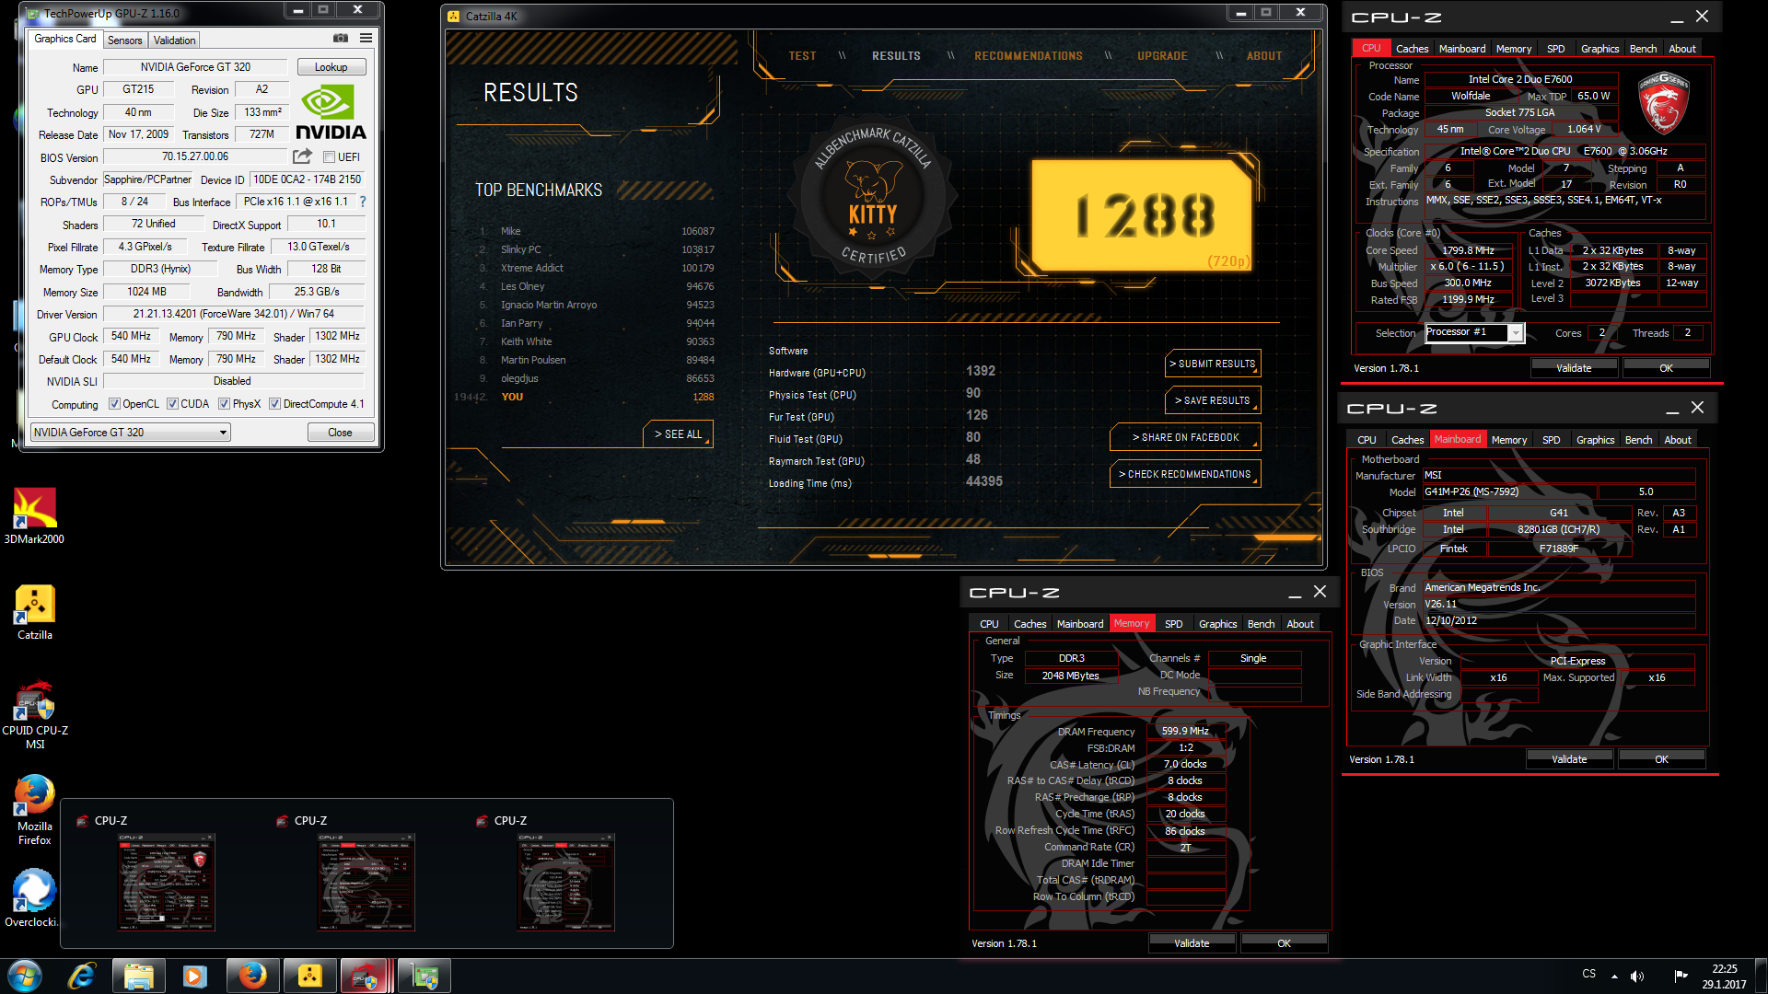This screenshot has height=994, width=1768.
Task: Open Caches tab in top CPU-Z window
Action: coord(1412,49)
